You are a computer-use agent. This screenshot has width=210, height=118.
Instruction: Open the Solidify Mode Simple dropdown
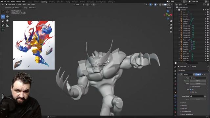[198, 78]
